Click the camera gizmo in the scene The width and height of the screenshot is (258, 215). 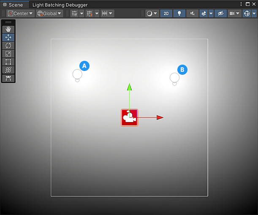[130, 117]
